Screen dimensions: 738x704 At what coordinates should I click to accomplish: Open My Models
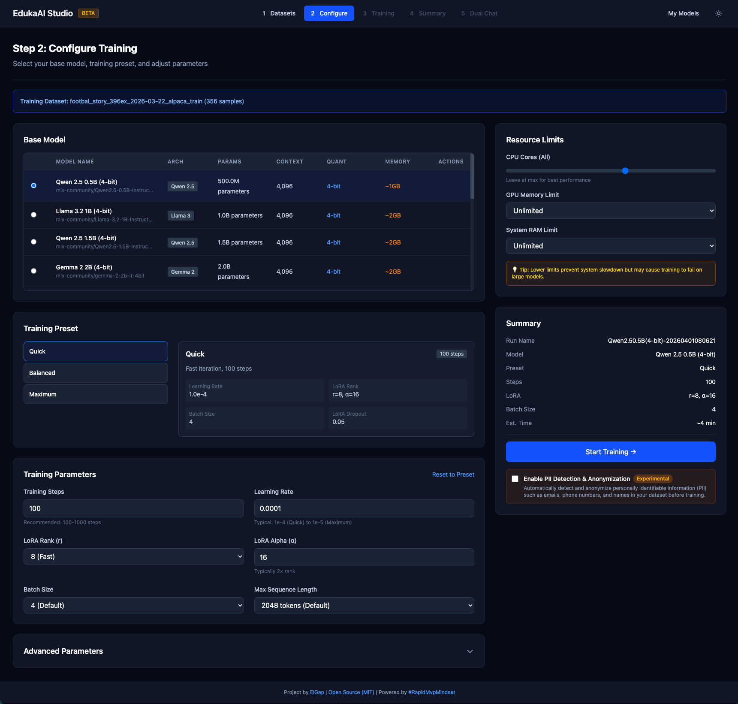pyautogui.click(x=683, y=13)
